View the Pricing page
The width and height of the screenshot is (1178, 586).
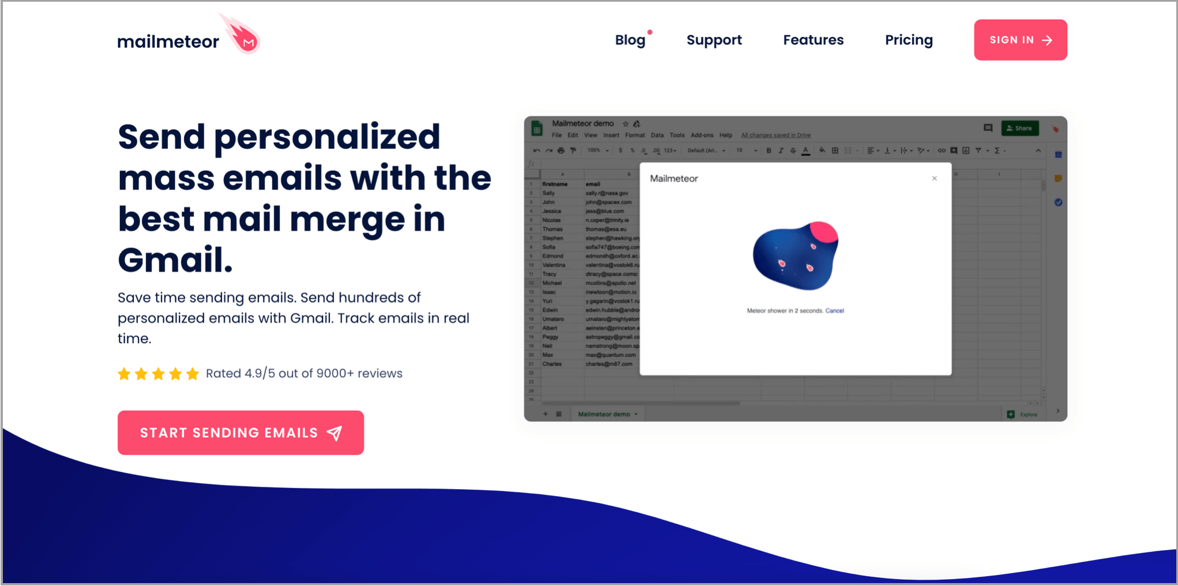(x=909, y=40)
